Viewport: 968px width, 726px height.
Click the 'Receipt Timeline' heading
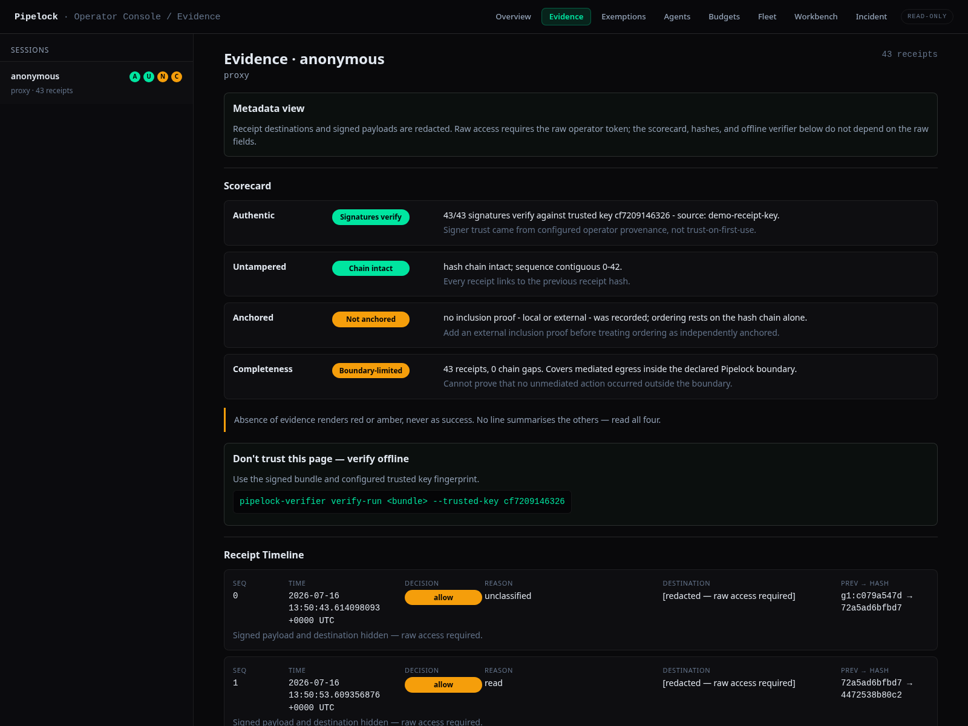coord(264,555)
